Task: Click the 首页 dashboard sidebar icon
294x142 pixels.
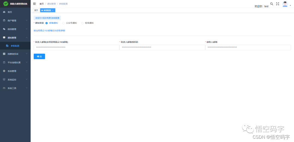Action: 4,12
